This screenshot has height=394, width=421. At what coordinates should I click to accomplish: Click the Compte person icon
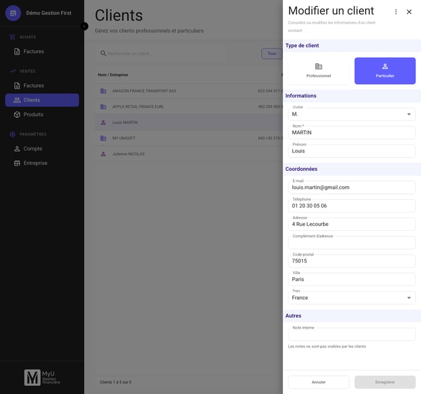17,149
